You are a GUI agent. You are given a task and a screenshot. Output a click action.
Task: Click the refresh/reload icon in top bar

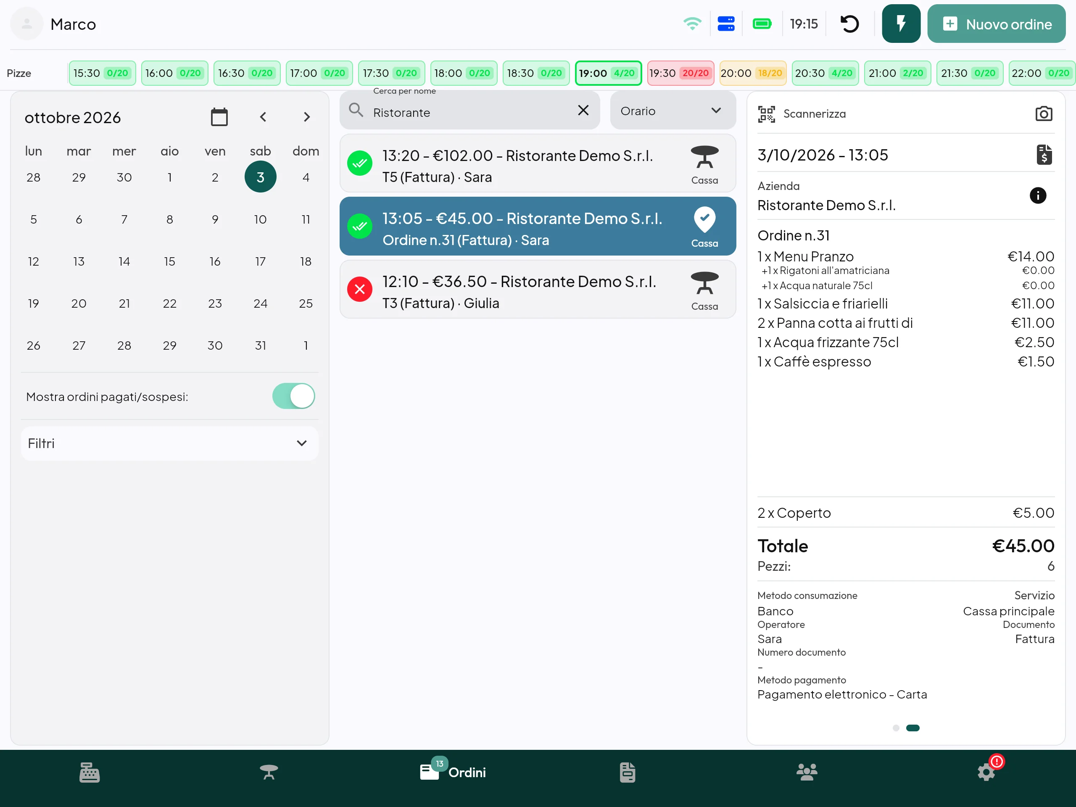(849, 24)
